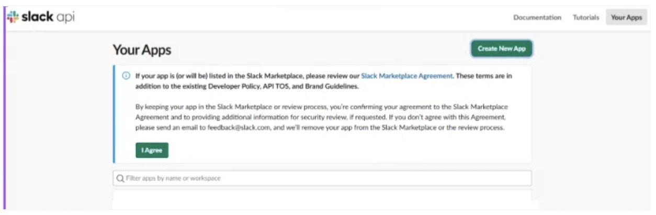
Task: Select the Your Apps navigation tab
Action: tap(626, 17)
